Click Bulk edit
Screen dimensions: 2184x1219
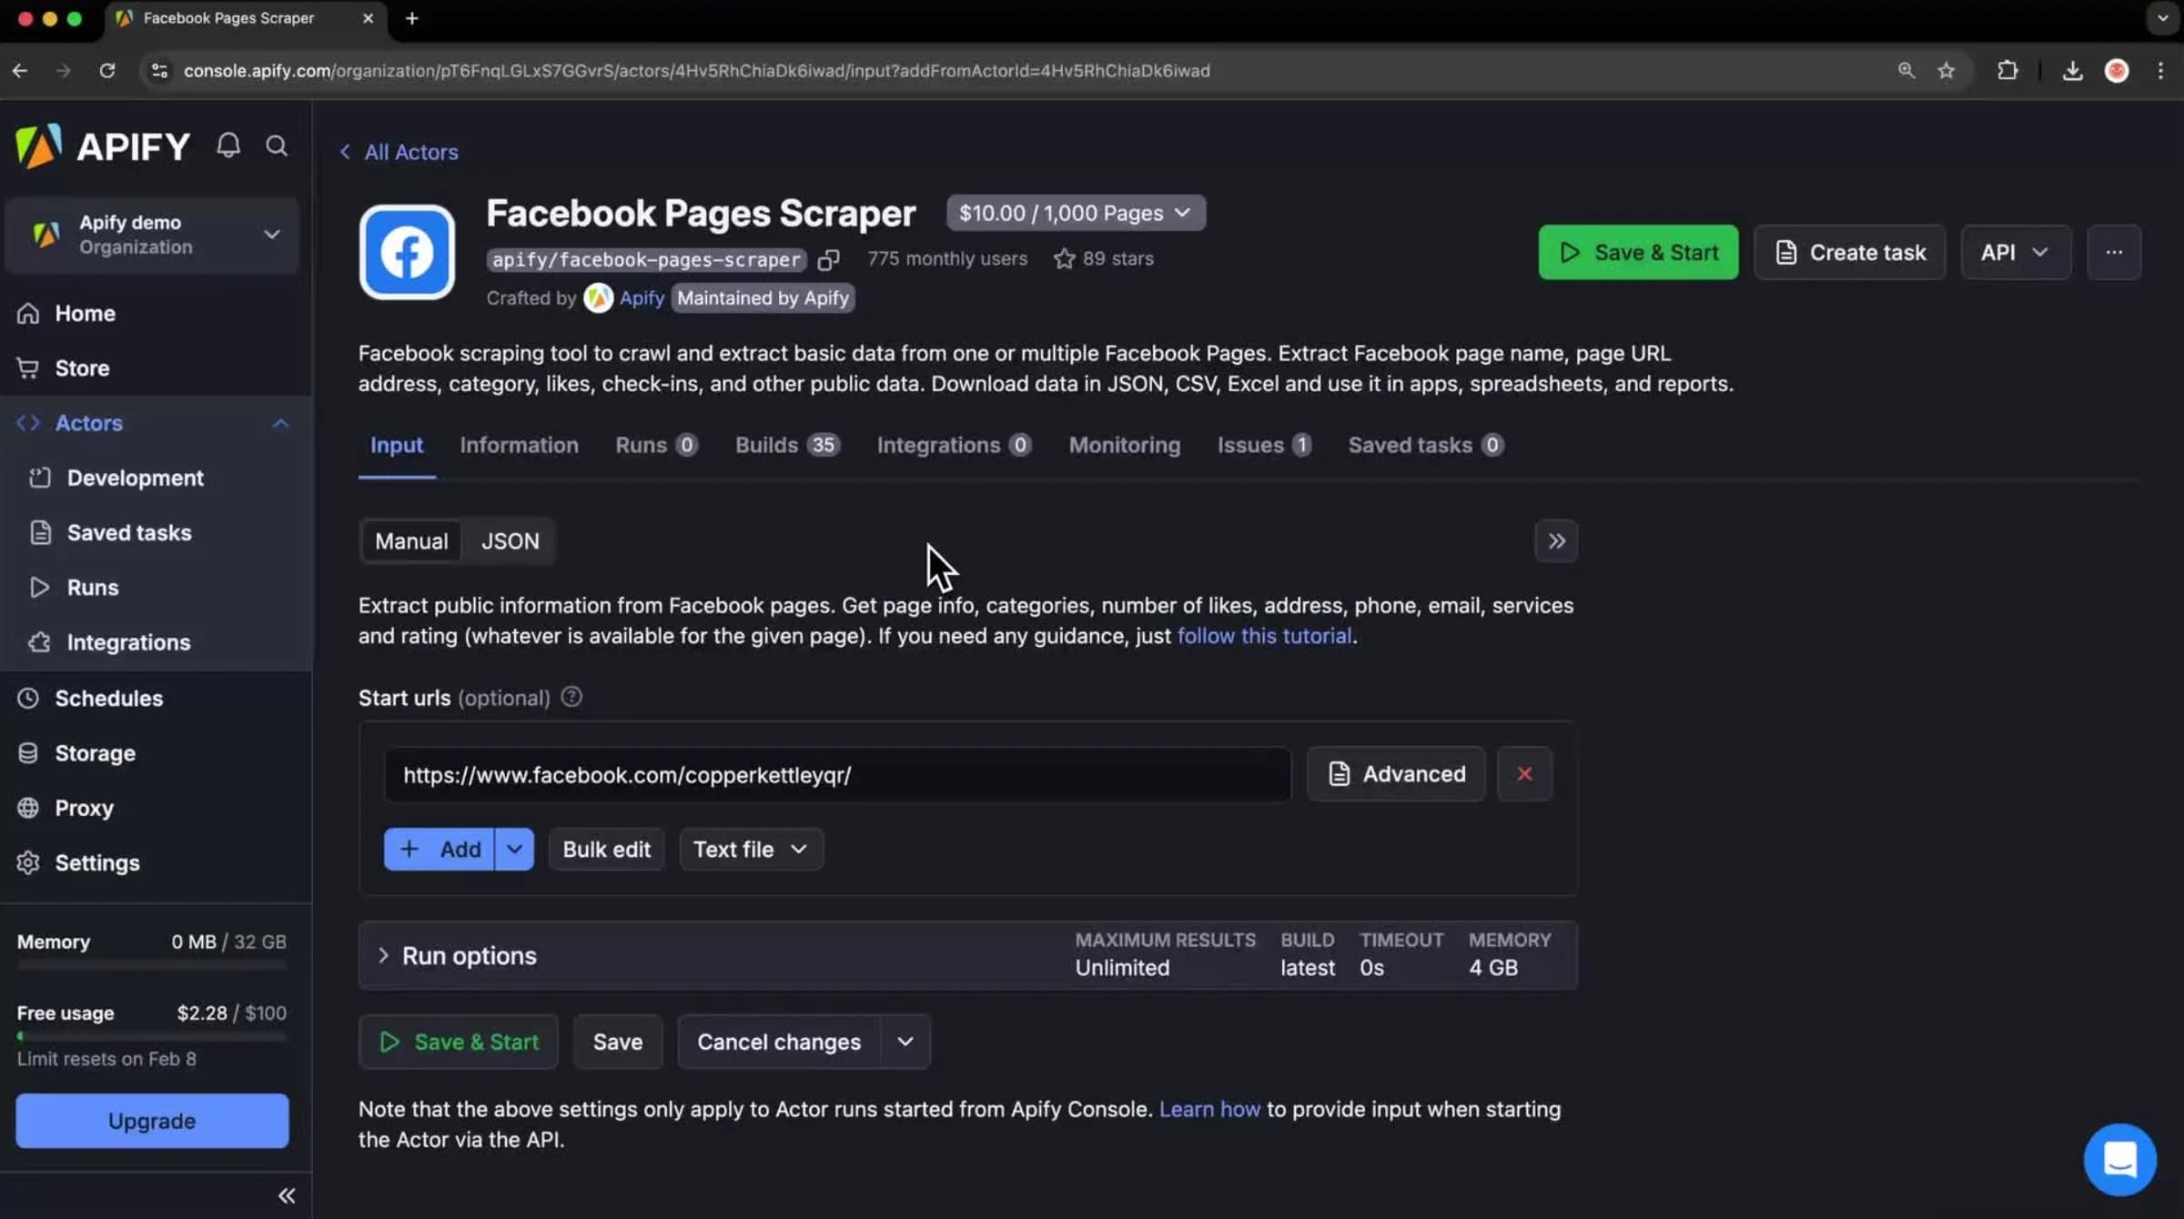606,849
